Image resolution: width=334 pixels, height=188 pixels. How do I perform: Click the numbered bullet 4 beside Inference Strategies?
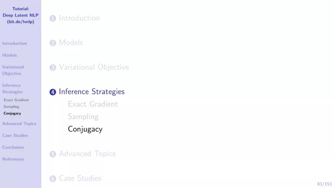53,92
